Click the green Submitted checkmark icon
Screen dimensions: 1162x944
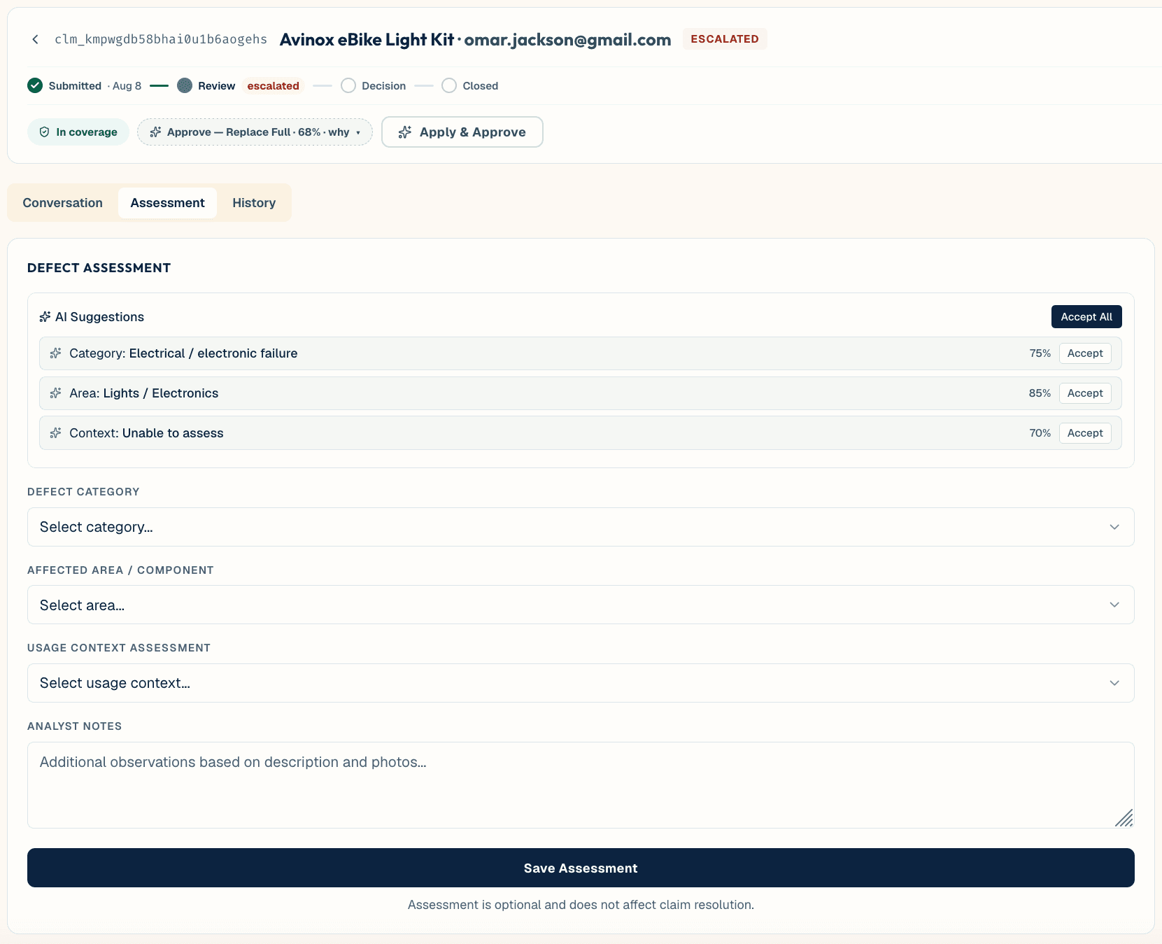click(x=35, y=85)
